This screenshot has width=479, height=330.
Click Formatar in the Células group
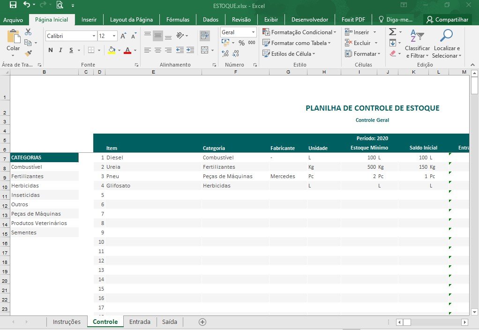pyautogui.click(x=363, y=54)
